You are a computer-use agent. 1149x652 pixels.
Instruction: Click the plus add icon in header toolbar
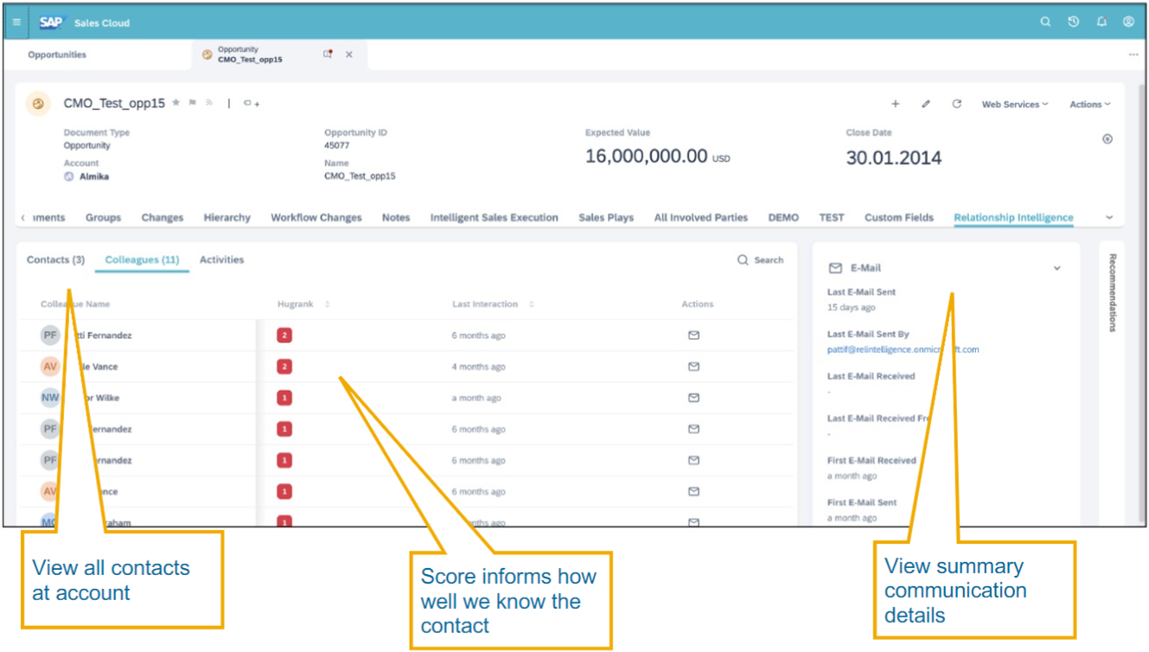pos(896,104)
